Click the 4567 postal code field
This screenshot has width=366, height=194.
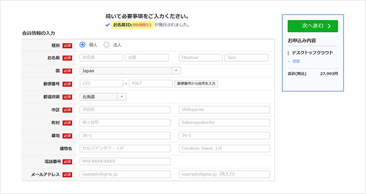coord(150,84)
